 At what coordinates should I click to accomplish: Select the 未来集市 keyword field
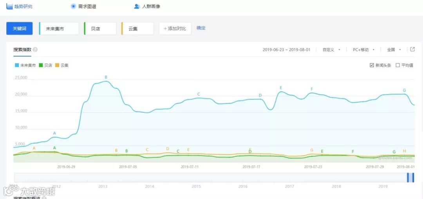click(59, 28)
